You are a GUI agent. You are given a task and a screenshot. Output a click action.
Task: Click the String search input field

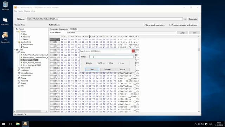(111, 57)
